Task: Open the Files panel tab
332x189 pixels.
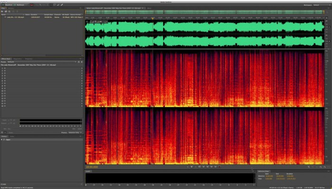Action: click(x=4, y=8)
